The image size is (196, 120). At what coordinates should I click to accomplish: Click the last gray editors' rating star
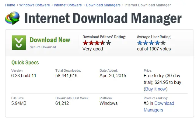click(108, 43)
